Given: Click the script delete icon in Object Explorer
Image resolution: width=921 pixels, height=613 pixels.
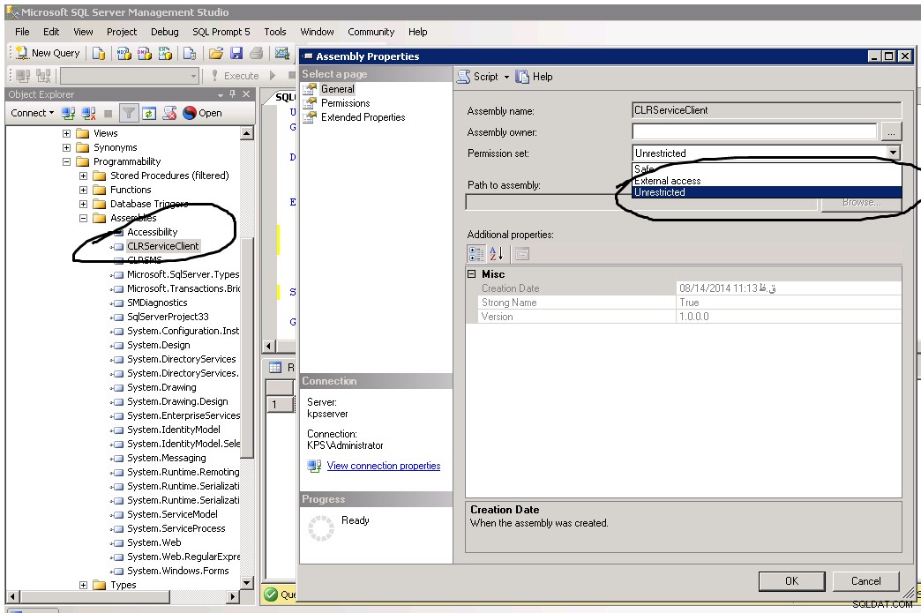Looking at the screenshot, I should (x=169, y=113).
